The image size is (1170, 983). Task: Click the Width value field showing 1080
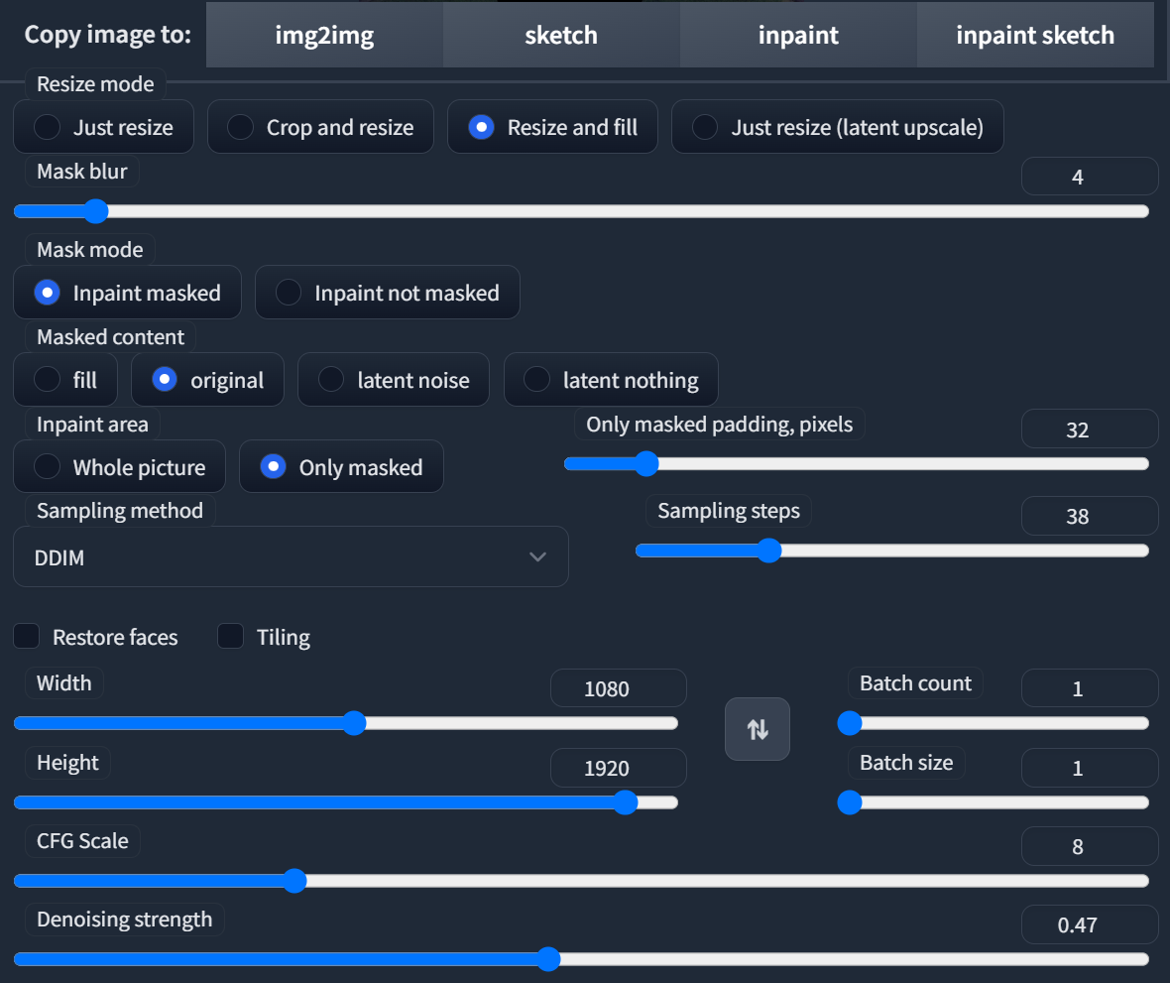coord(619,688)
